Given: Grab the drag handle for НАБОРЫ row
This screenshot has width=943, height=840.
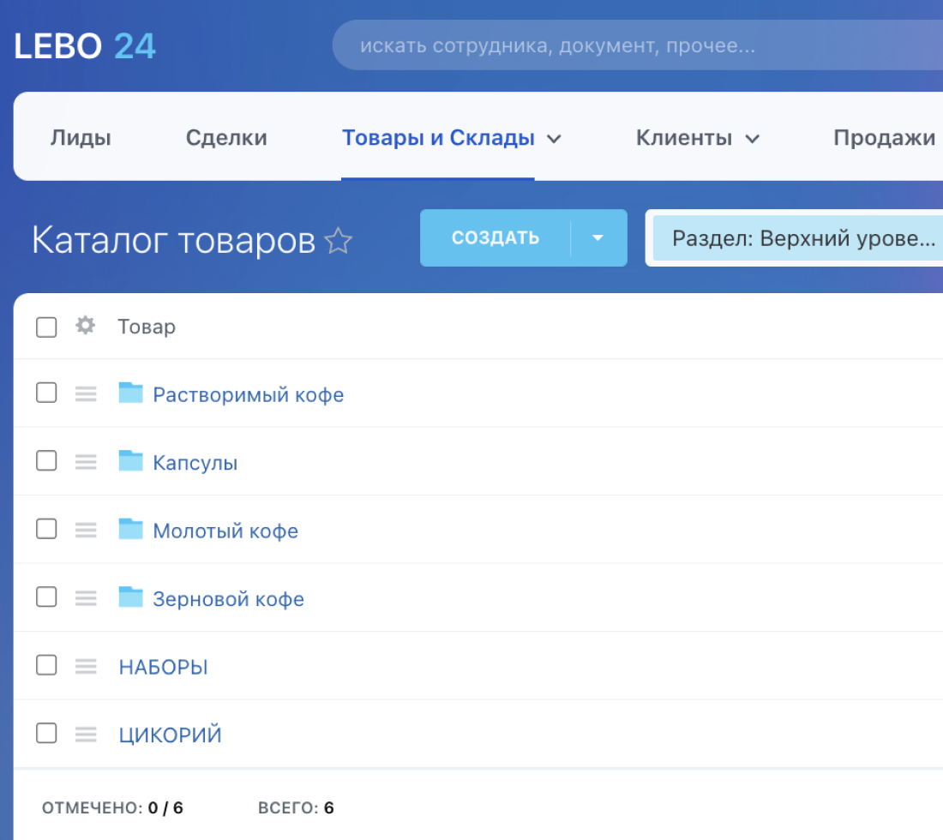Looking at the screenshot, I should [x=86, y=665].
